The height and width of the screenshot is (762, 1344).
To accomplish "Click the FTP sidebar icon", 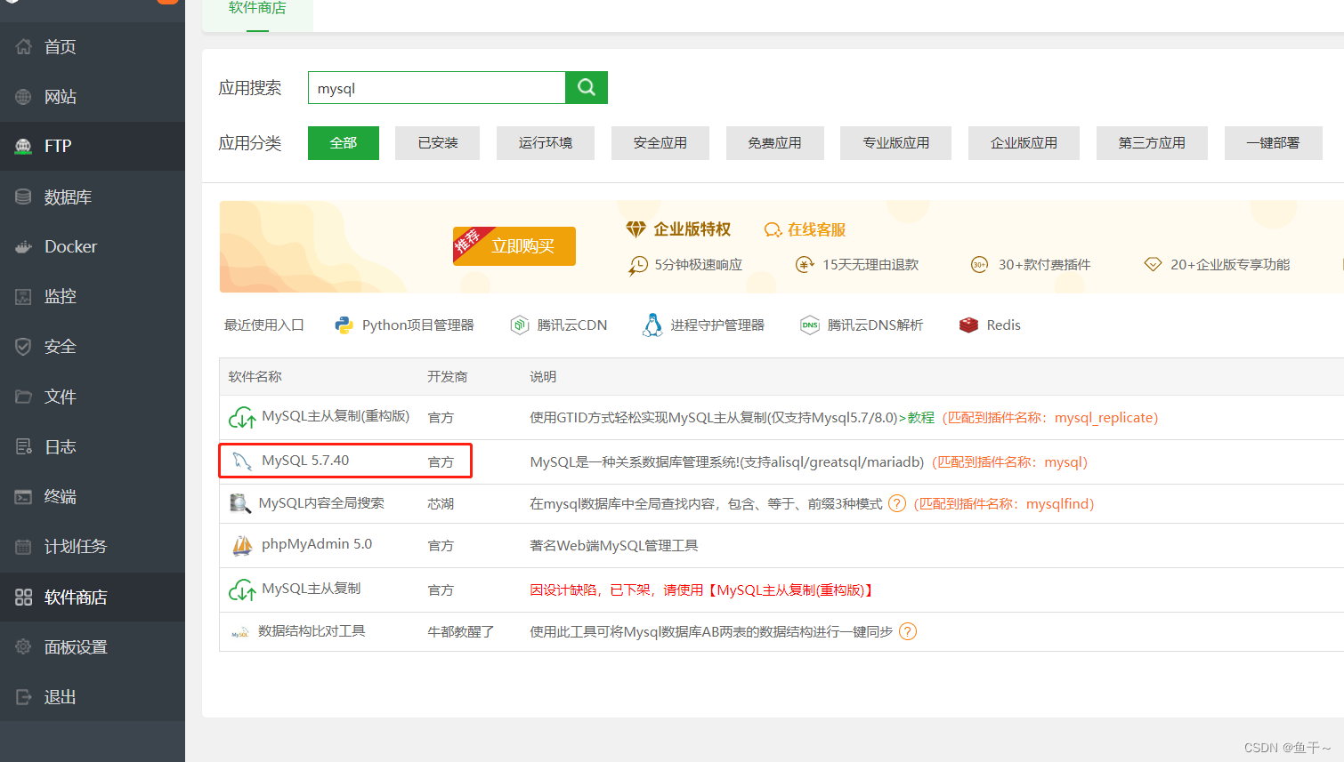I will point(23,146).
